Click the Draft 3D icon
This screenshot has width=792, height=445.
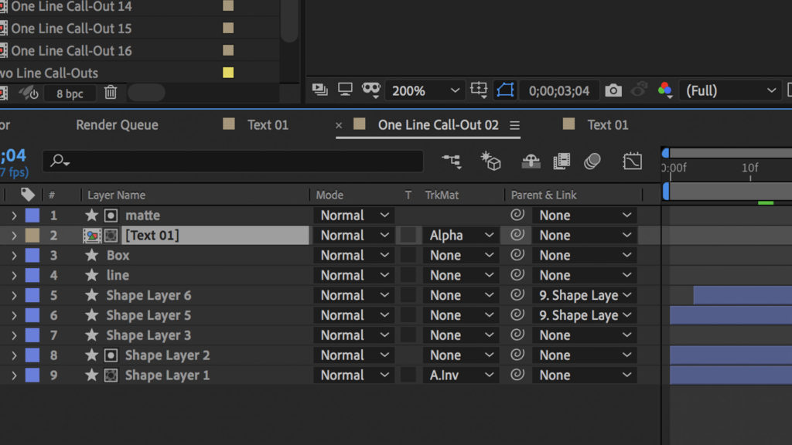[491, 161]
